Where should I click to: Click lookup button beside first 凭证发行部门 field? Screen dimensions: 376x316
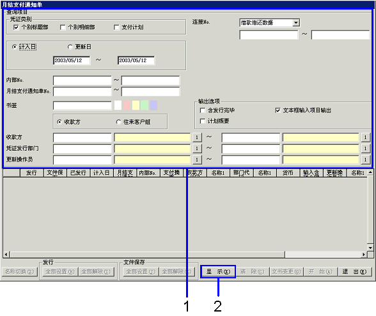point(197,148)
